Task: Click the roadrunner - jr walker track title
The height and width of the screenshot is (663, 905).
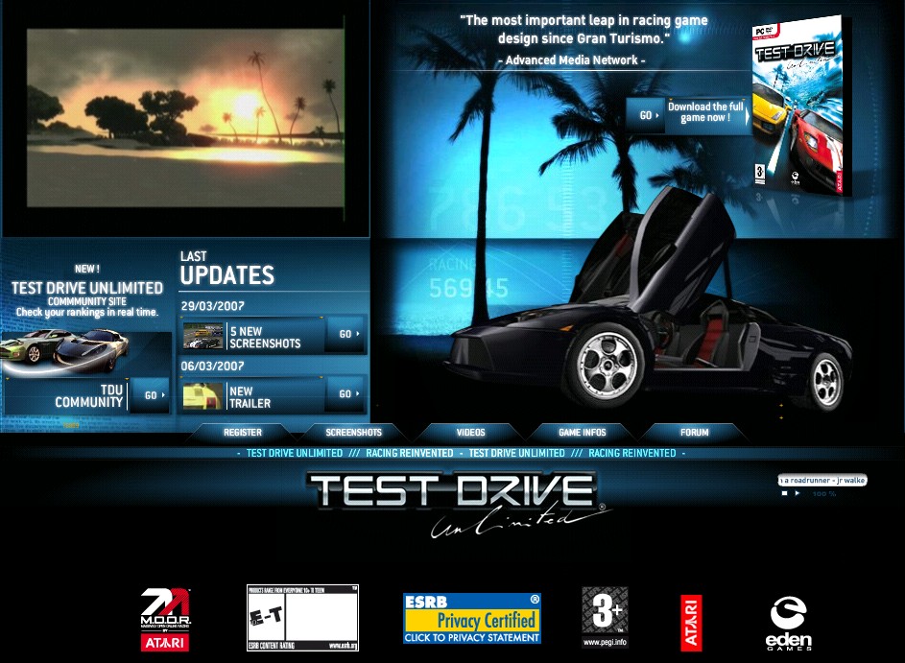Action: tap(823, 480)
